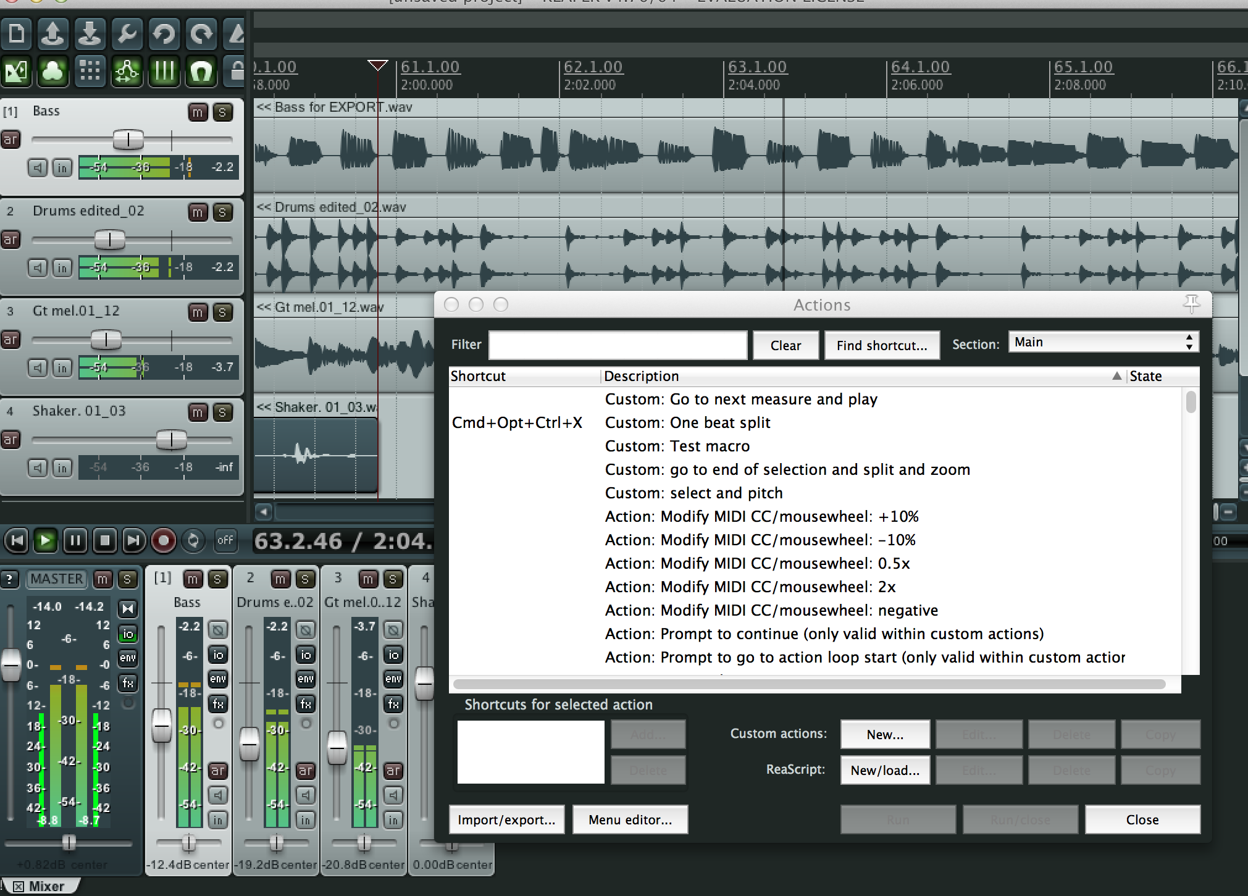Toggle grid lines icon in toolbar
The height and width of the screenshot is (896, 1248).
coord(164,72)
